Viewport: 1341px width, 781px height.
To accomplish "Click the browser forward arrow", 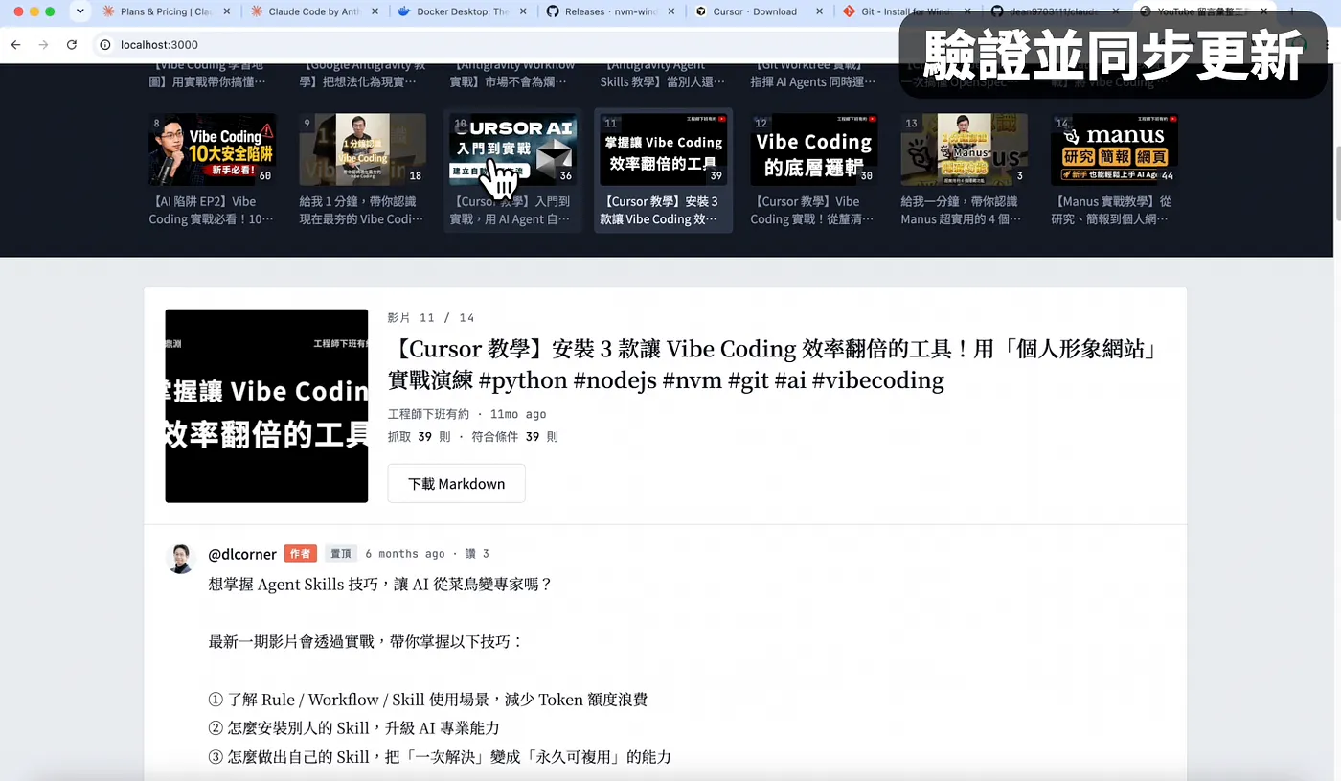I will click(x=43, y=45).
